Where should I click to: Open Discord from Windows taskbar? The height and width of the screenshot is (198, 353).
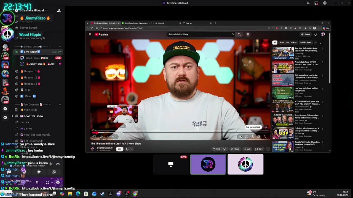point(119,194)
